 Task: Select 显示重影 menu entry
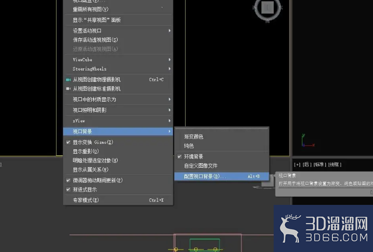point(118,151)
